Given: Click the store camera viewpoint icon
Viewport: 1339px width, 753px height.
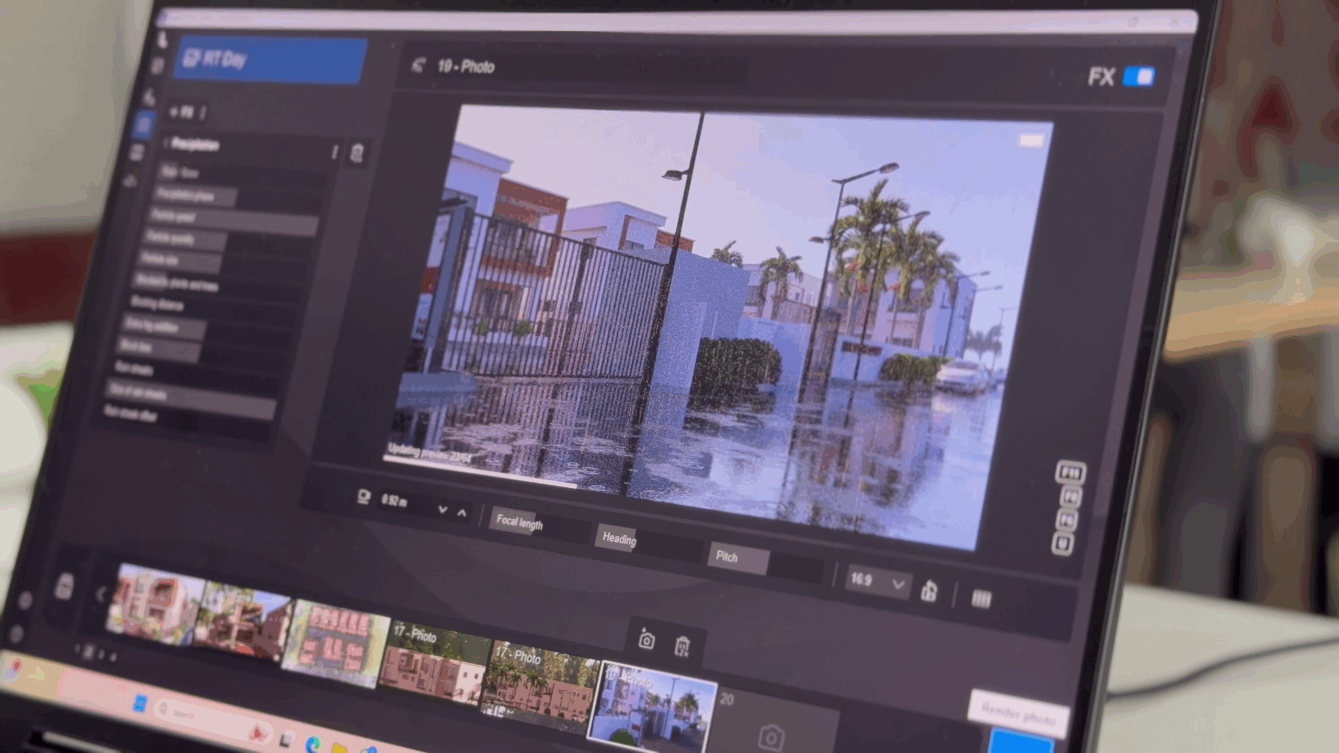Looking at the screenshot, I should click(x=646, y=640).
